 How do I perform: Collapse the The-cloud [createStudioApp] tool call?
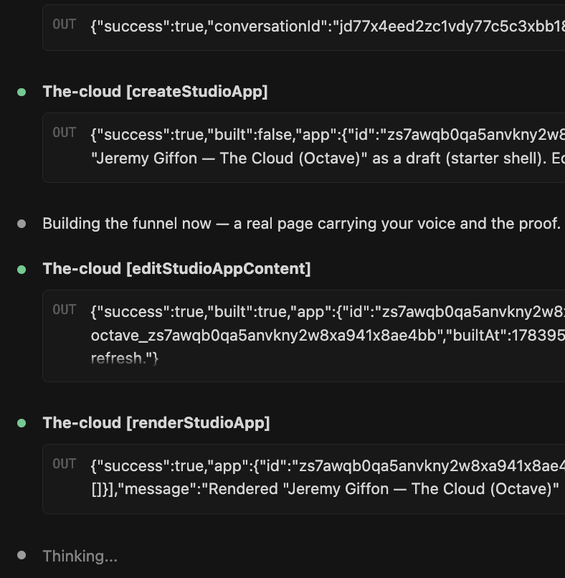[155, 91]
